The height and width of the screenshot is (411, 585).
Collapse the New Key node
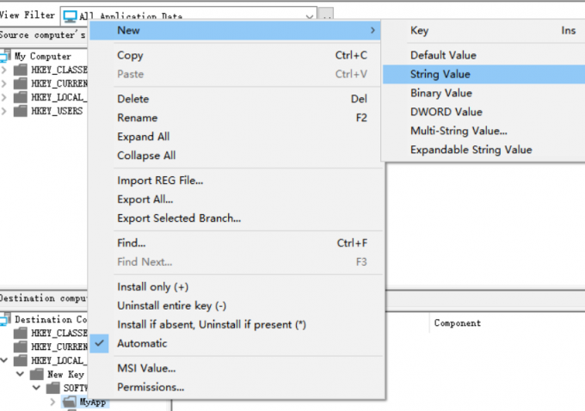click(19, 374)
